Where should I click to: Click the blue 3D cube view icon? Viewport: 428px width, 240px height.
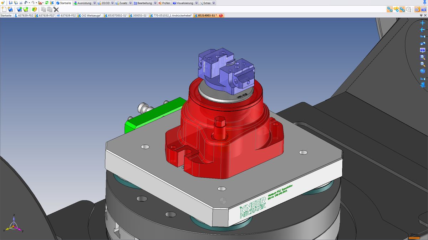point(423,71)
